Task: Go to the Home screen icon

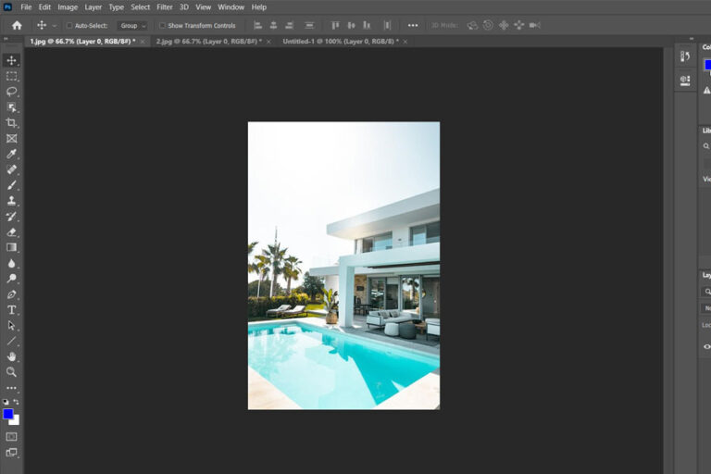Action: [16, 25]
